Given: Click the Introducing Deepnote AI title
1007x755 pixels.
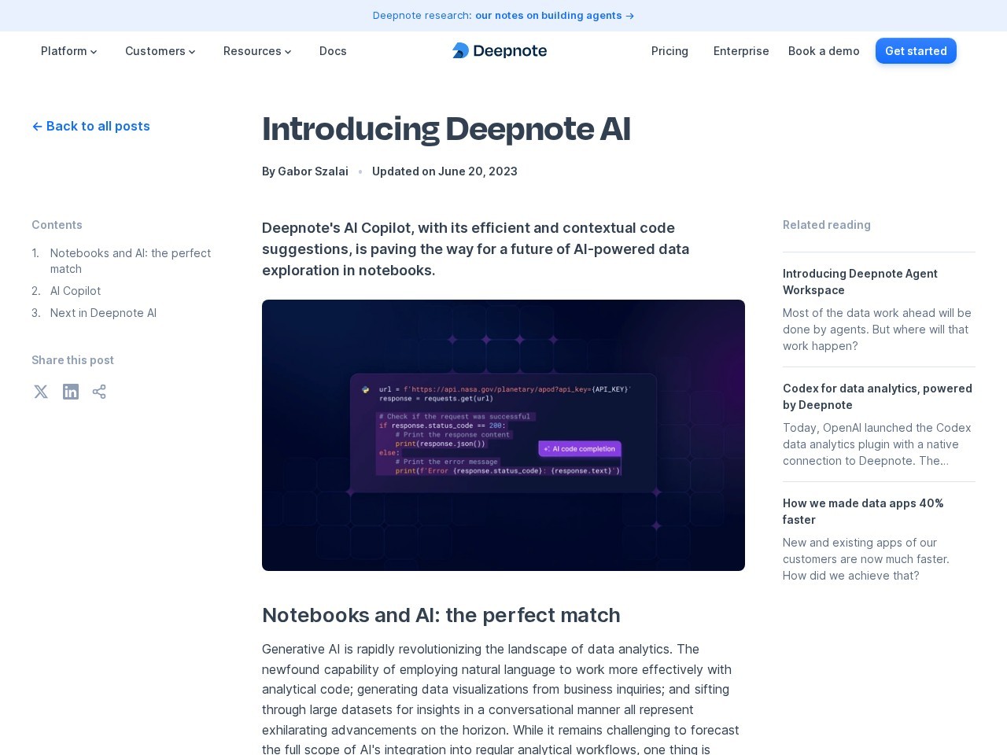Looking at the screenshot, I should [446, 129].
